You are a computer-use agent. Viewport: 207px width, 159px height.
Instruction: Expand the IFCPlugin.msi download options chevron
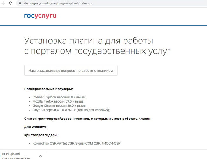click(40, 156)
